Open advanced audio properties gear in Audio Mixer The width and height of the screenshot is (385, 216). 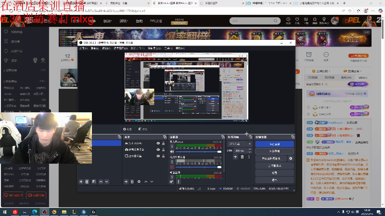pos(171,182)
